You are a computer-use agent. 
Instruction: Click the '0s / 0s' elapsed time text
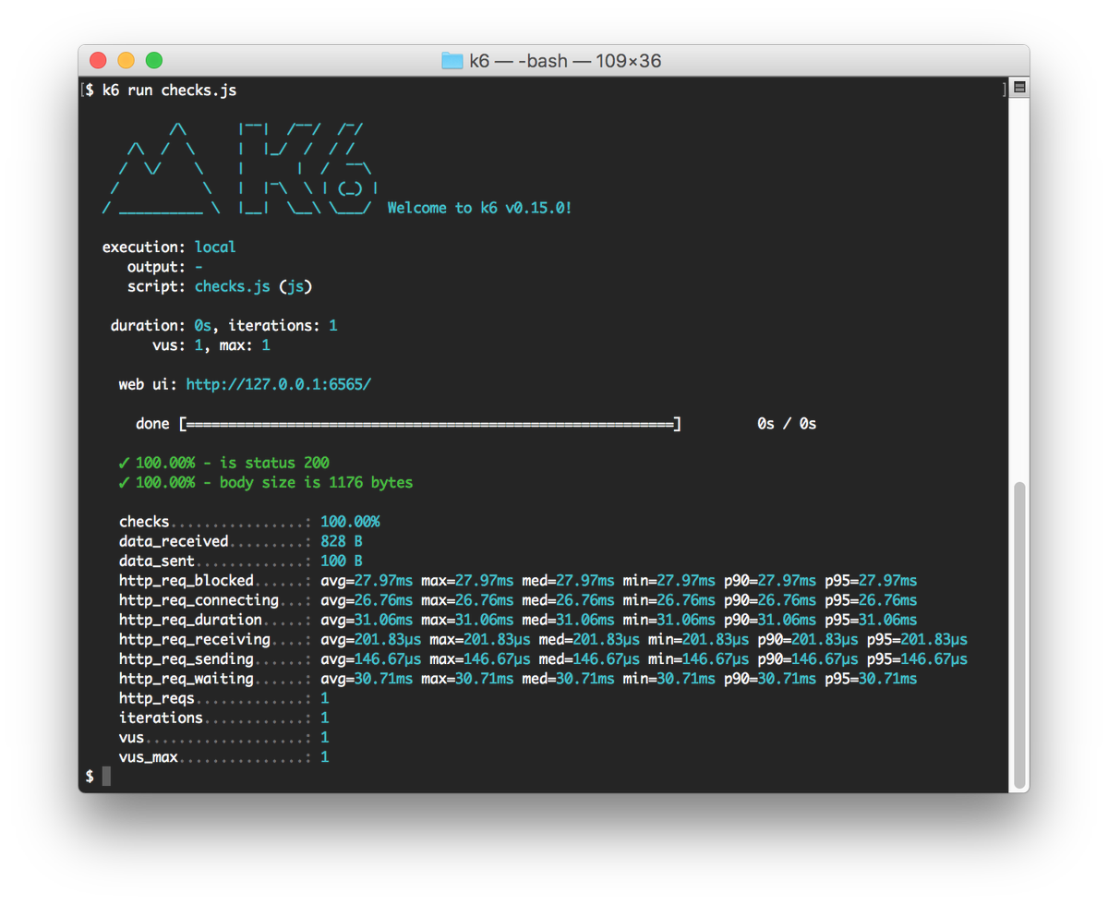[787, 424]
